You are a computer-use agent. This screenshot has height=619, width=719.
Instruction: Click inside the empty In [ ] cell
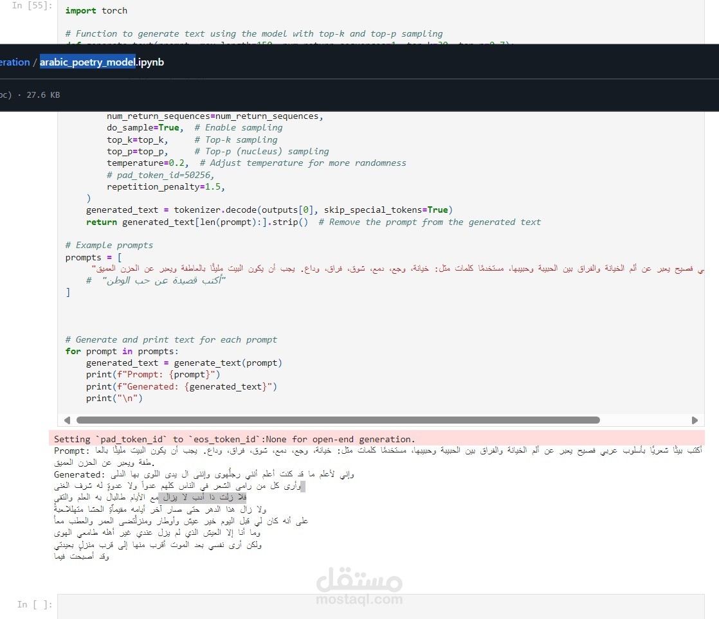(x=381, y=606)
